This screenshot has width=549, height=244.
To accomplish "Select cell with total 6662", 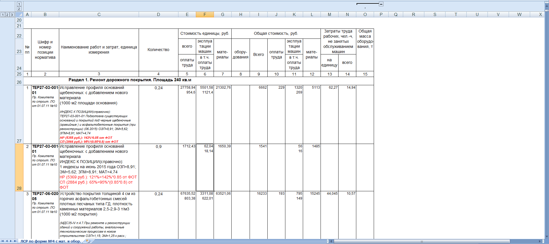I will (258, 114).
